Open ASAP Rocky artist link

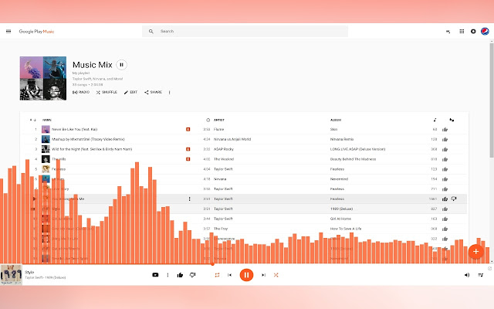coord(224,149)
